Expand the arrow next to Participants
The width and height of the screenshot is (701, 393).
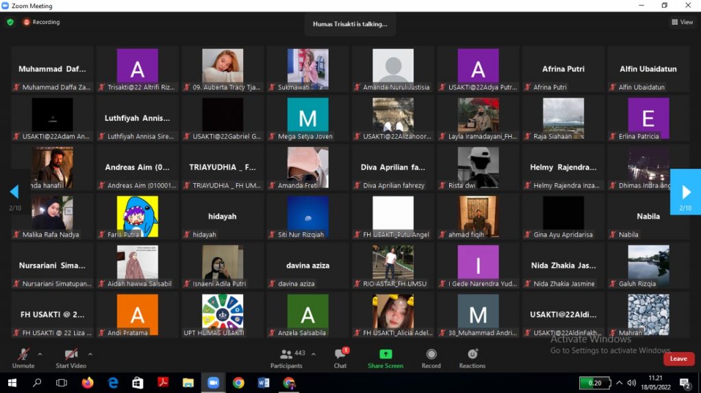(314, 354)
